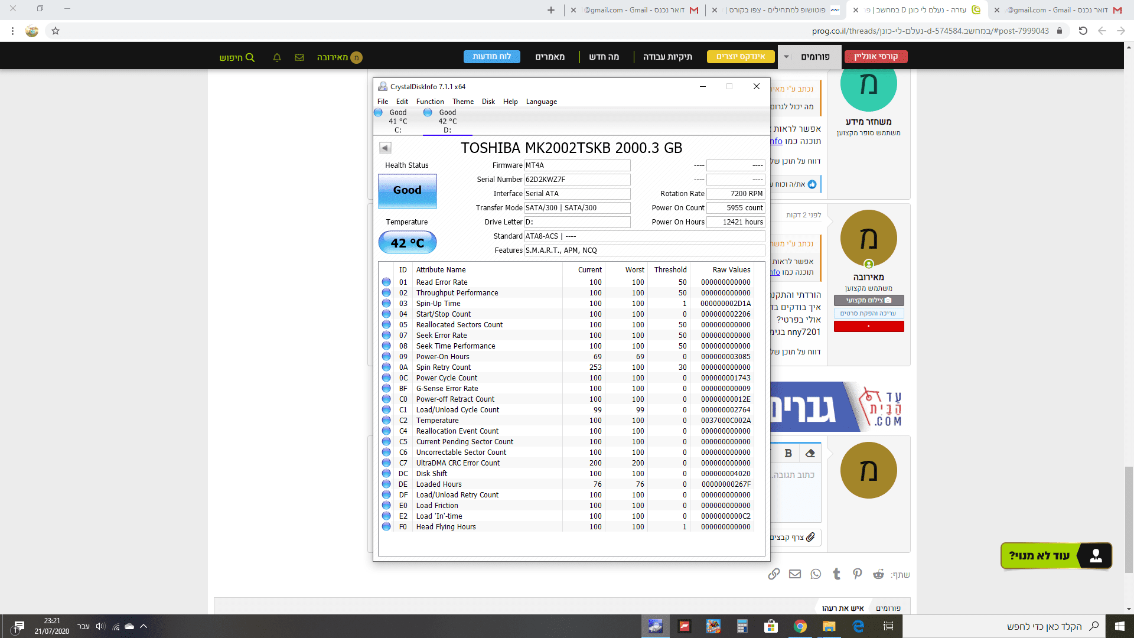This screenshot has height=638, width=1134.
Task: Close the active forum thread tab
Action: click(x=856, y=10)
